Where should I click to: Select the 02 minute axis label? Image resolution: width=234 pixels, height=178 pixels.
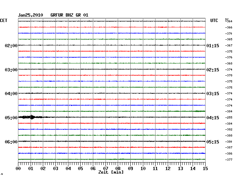(43, 168)
